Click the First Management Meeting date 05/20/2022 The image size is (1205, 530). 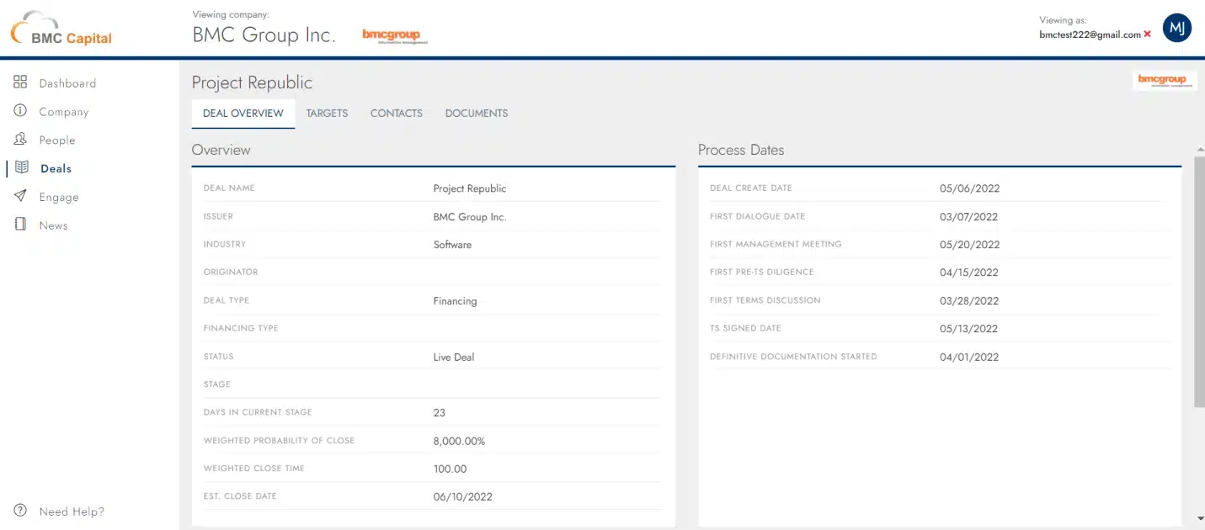(x=969, y=245)
